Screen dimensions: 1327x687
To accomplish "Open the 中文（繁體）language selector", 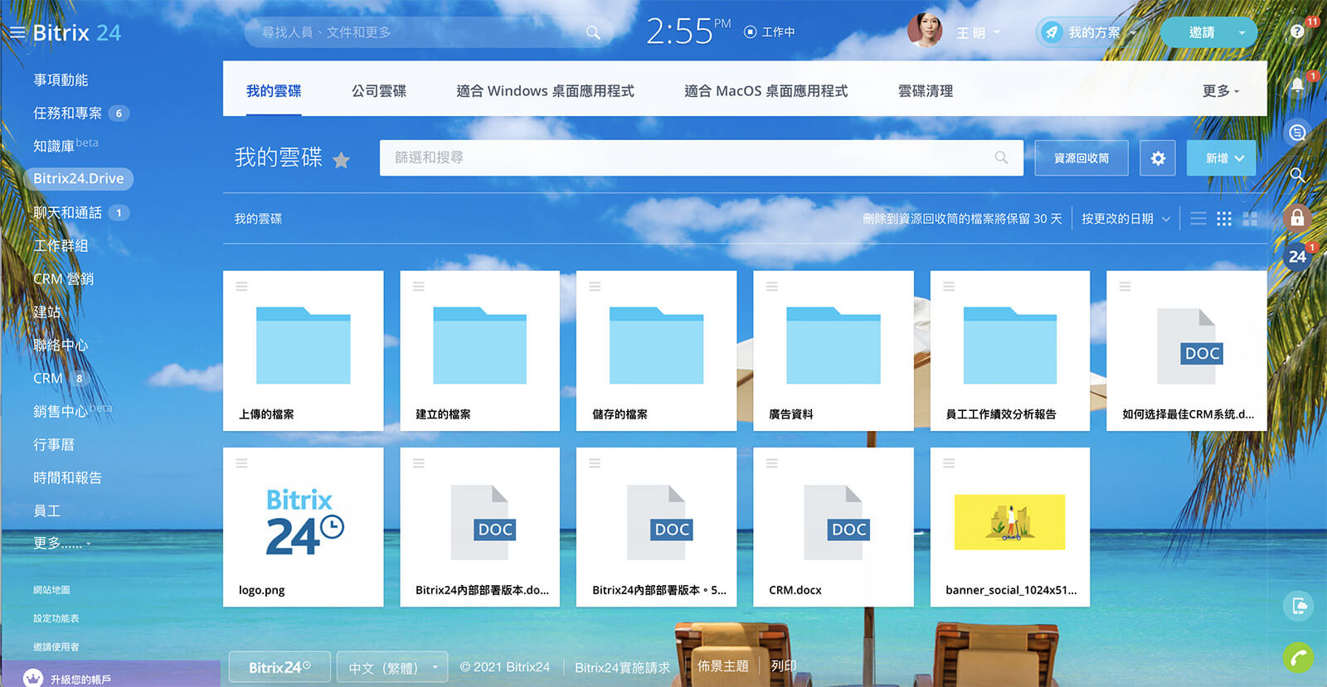I will click(x=392, y=667).
